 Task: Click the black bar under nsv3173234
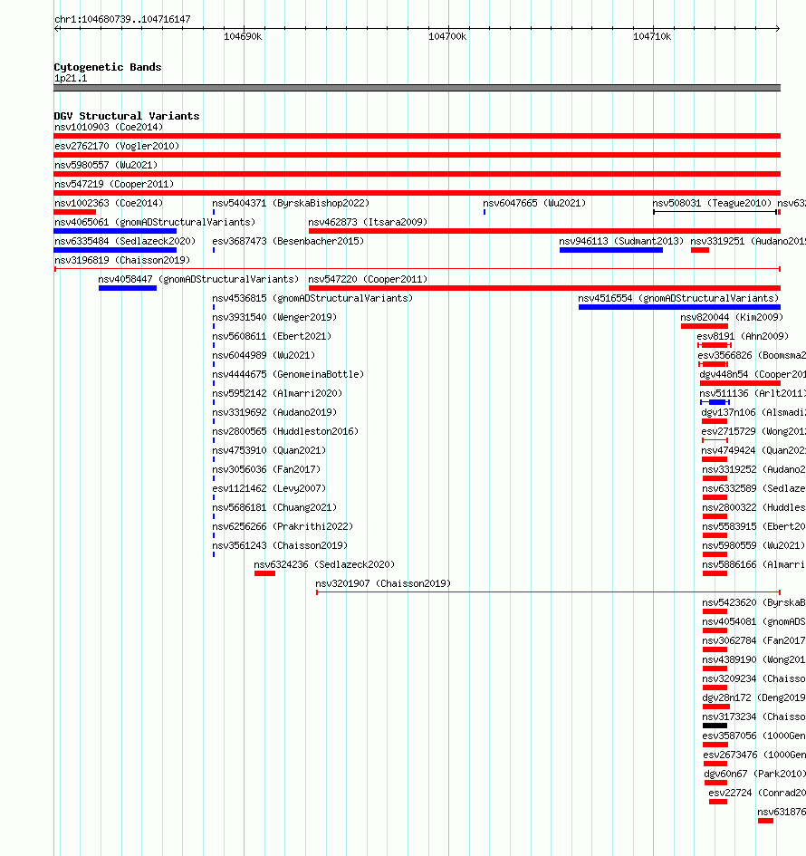pos(715,726)
